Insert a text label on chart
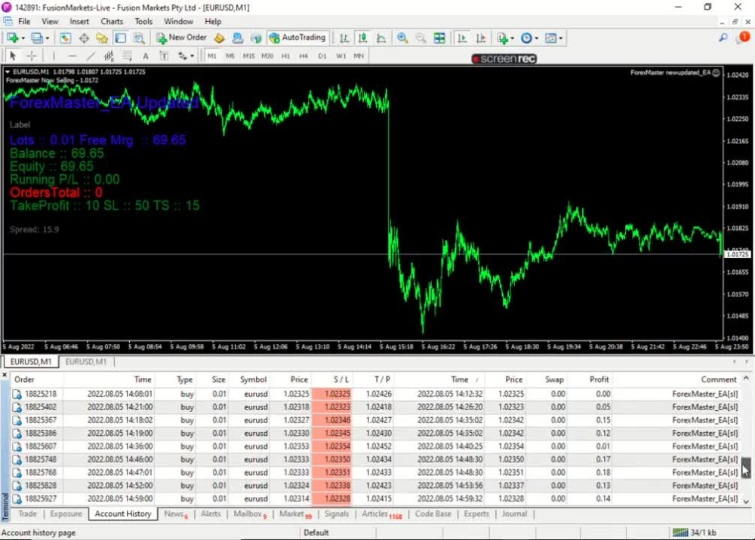The height and width of the screenshot is (540, 755). [x=165, y=56]
